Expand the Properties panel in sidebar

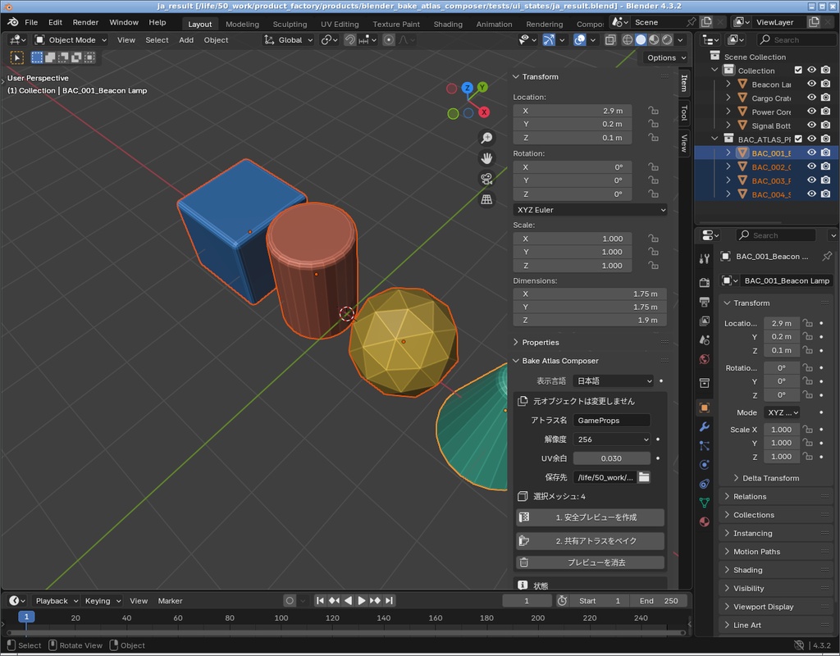click(x=540, y=342)
